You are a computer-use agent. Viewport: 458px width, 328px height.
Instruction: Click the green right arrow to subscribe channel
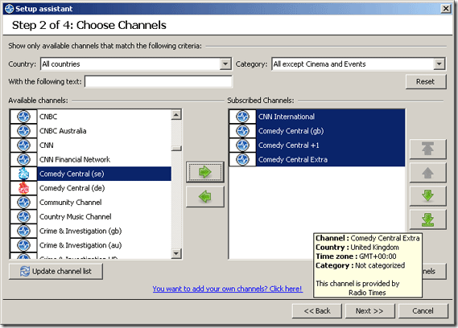tap(205, 172)
